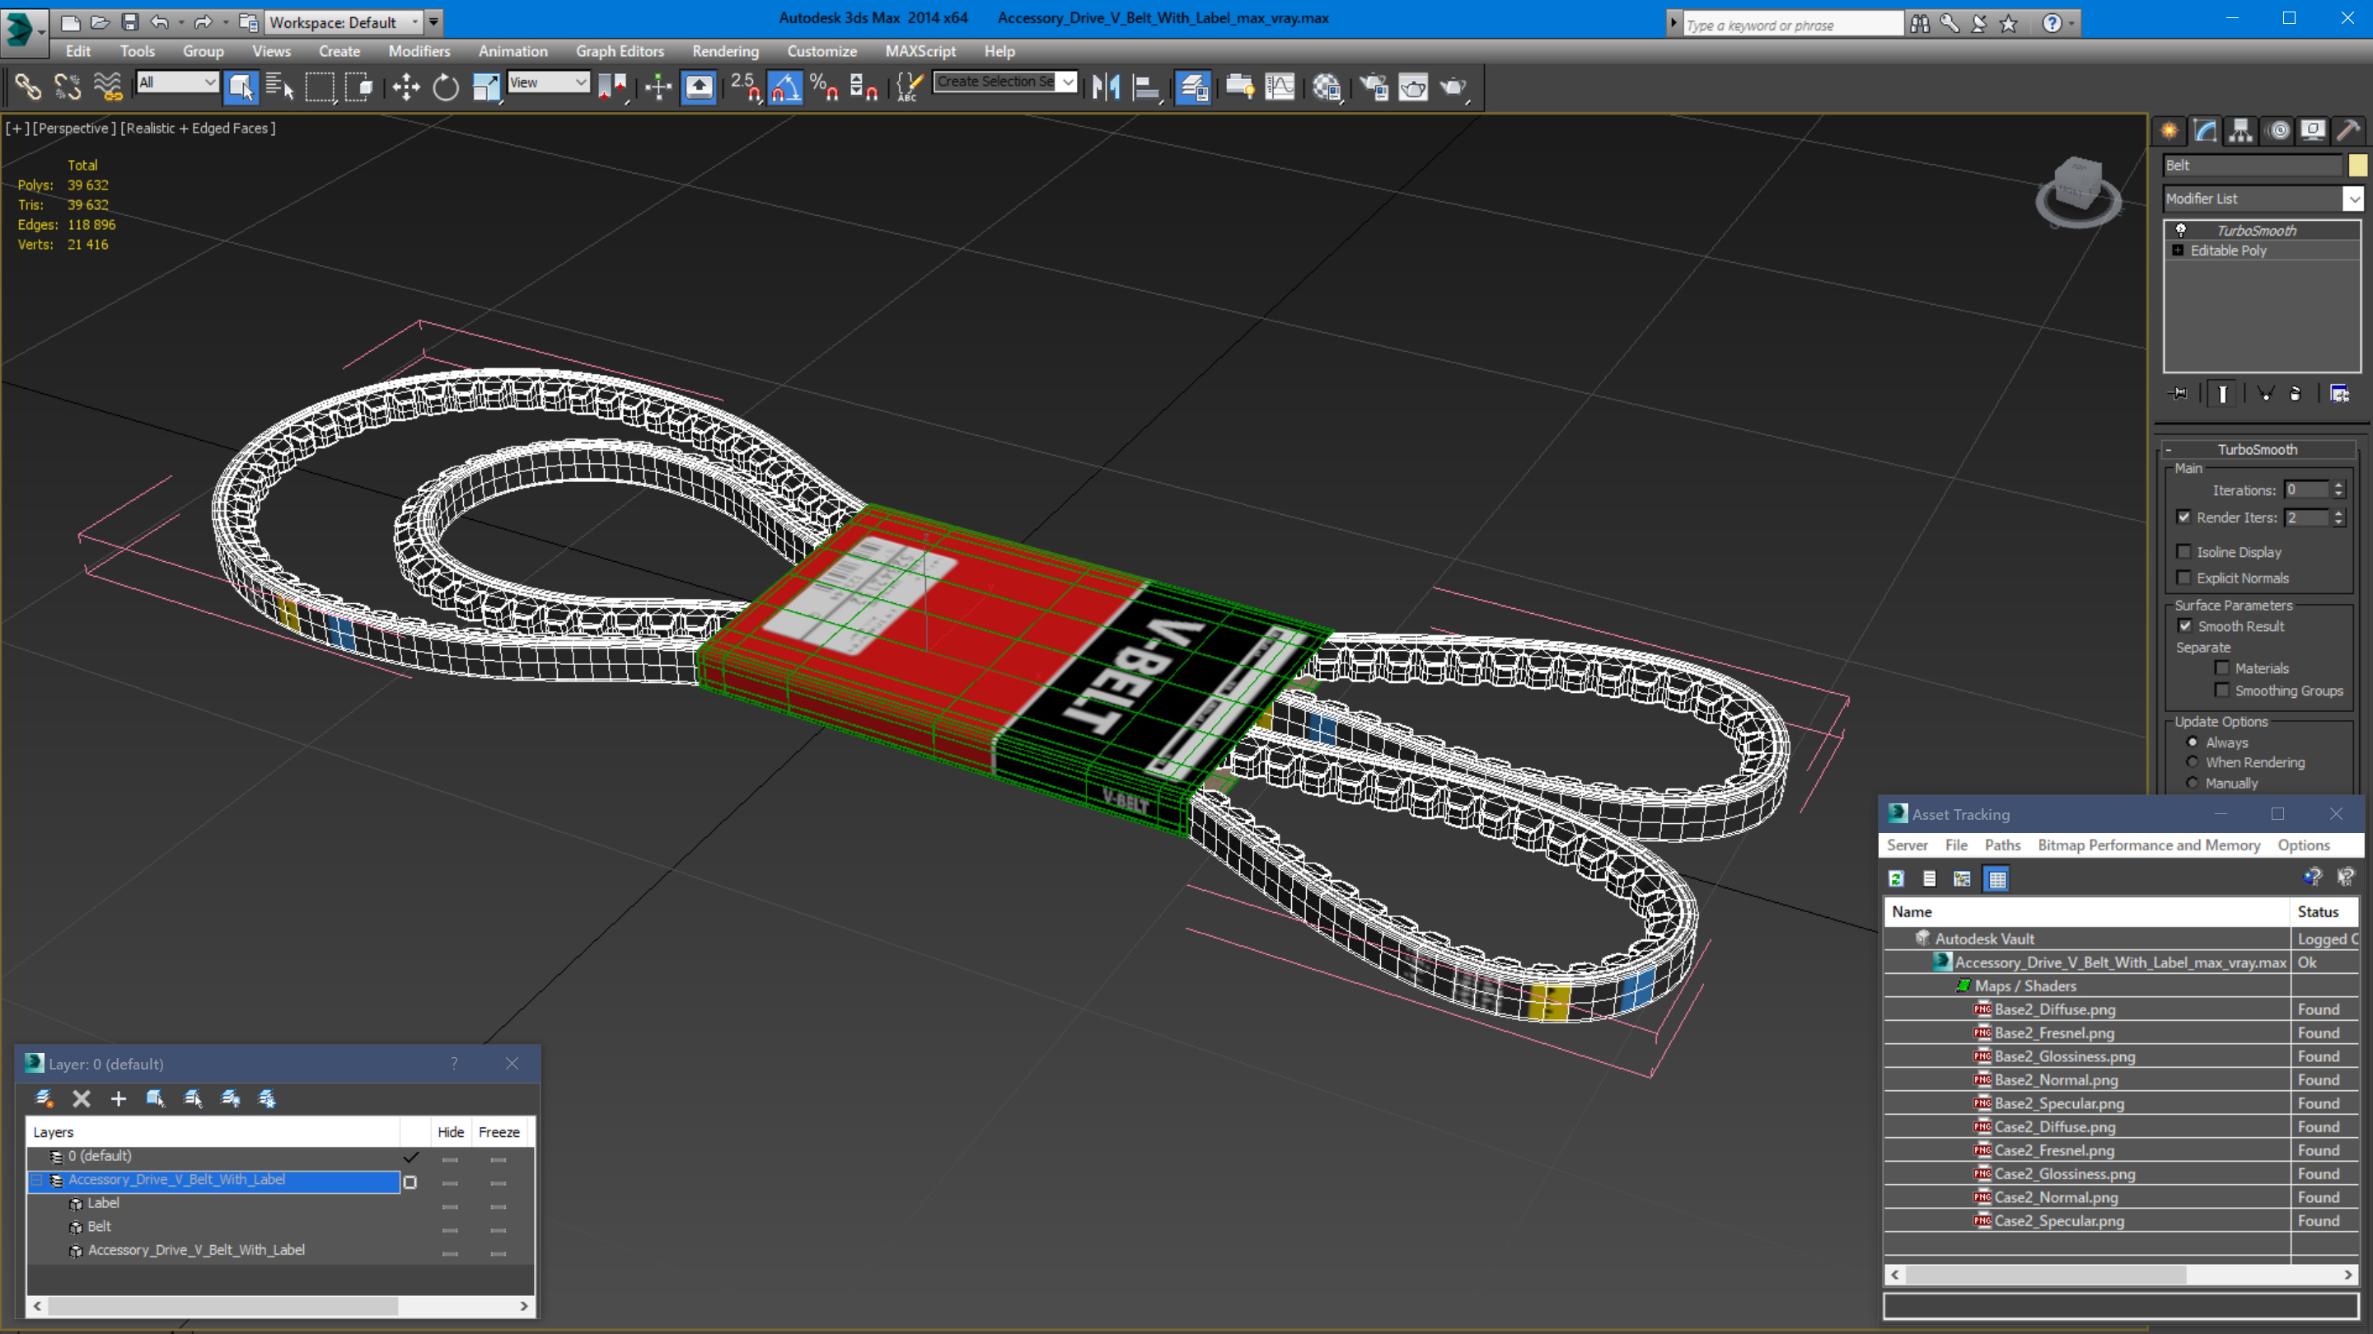Image resolution: width=2373 pixels, height=1334 pixels.
Task: Toggle Percent Snap in toolbar
Action: pos(824,87)
